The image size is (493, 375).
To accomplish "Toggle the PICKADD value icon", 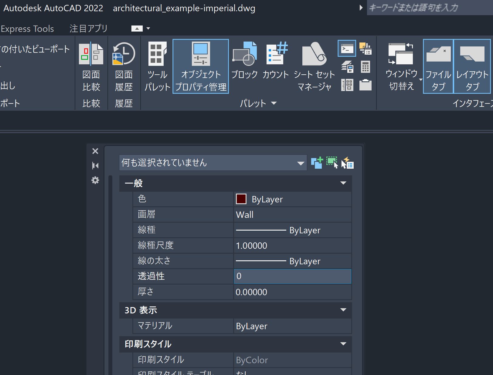I will [x=317, y=163].
